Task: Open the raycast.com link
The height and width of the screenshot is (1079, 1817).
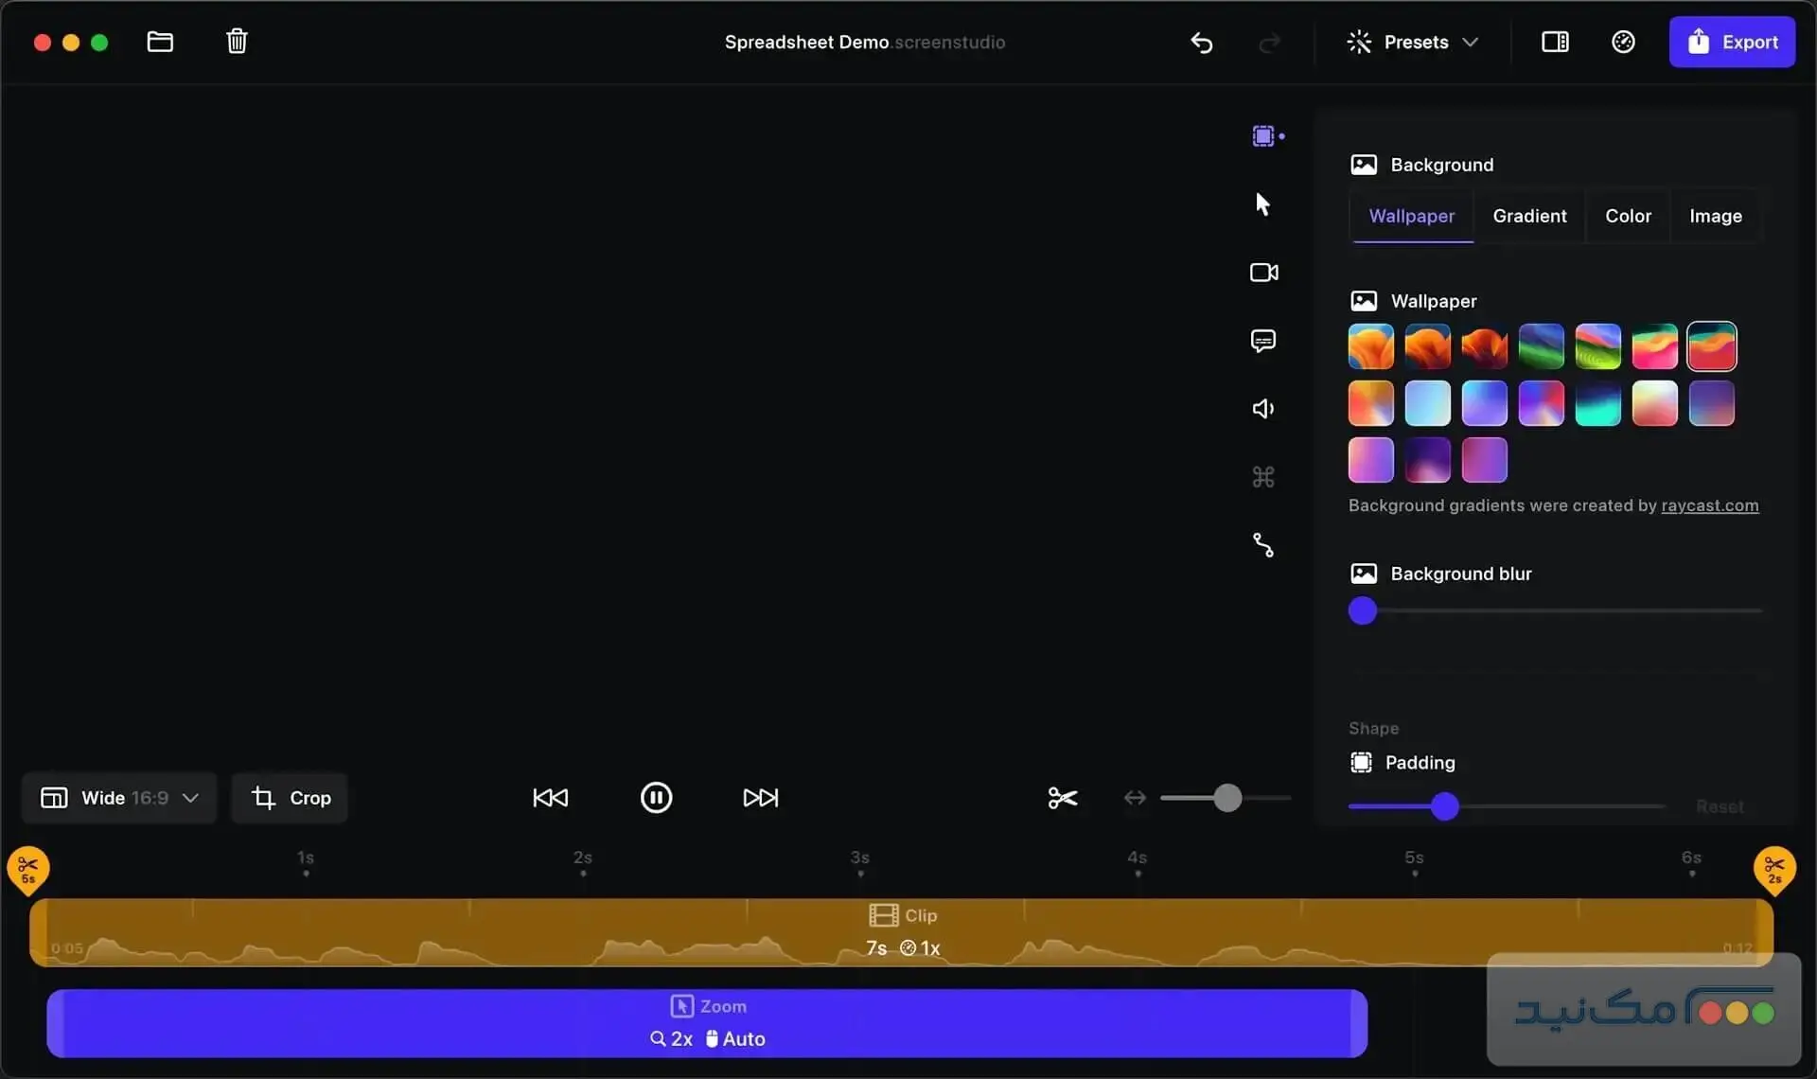Action: [x=1709, y=505]
